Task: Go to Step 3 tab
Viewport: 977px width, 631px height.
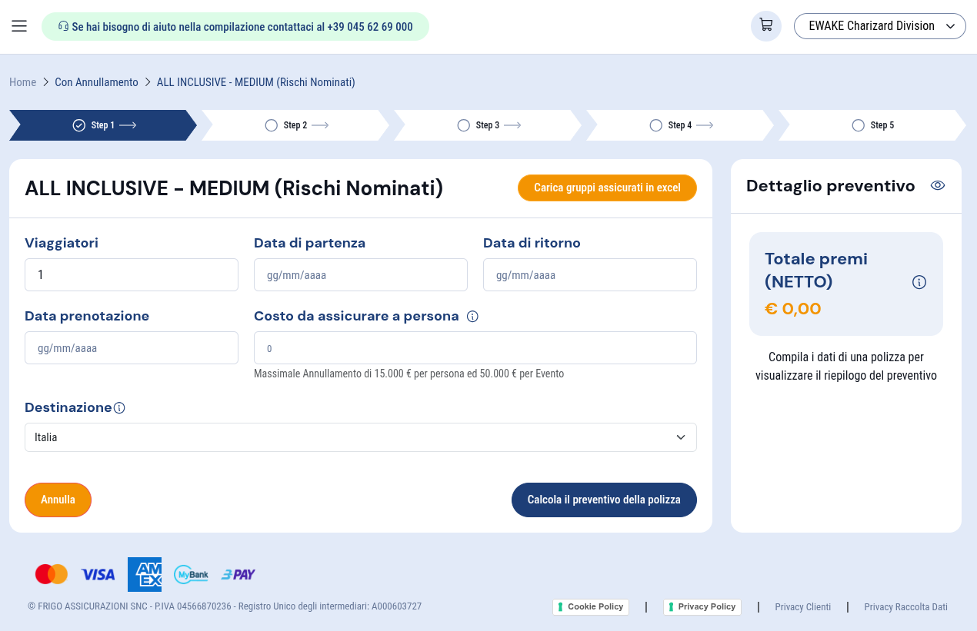Action: tap(487, 125)
